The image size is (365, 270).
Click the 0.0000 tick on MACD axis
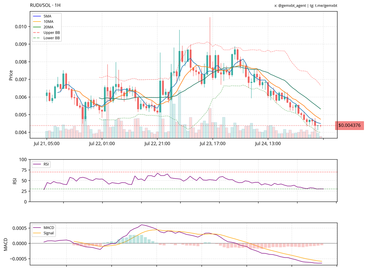[20, 243]
